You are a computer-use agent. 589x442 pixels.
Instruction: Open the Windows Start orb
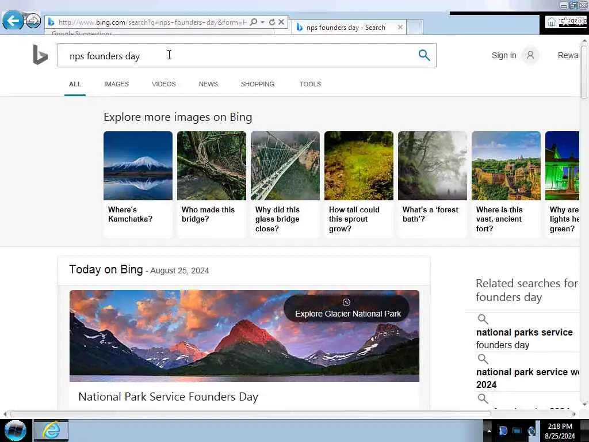point(16,430)
